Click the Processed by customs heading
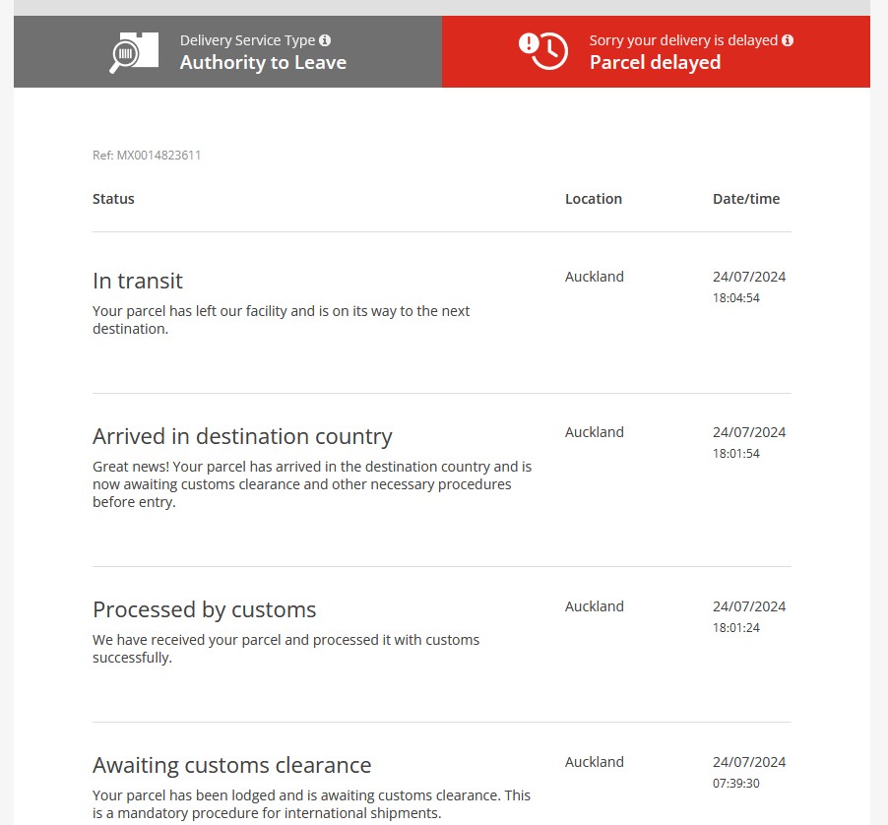 [204, 609]
